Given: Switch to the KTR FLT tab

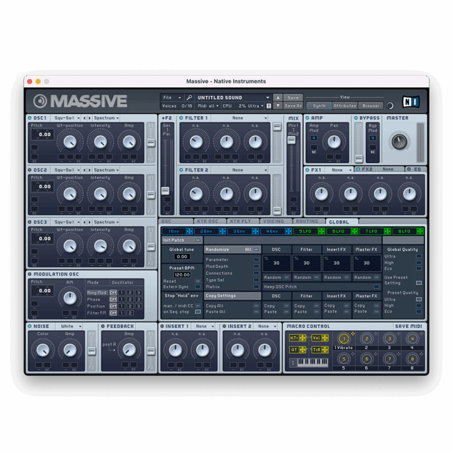Looking at the screenshot, I should coord(243,221).
